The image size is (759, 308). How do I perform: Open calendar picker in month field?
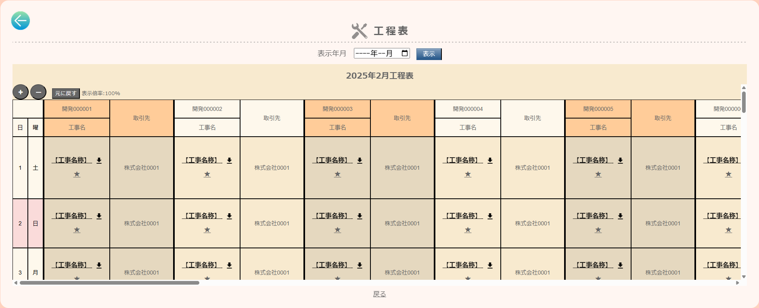[404, 53]
